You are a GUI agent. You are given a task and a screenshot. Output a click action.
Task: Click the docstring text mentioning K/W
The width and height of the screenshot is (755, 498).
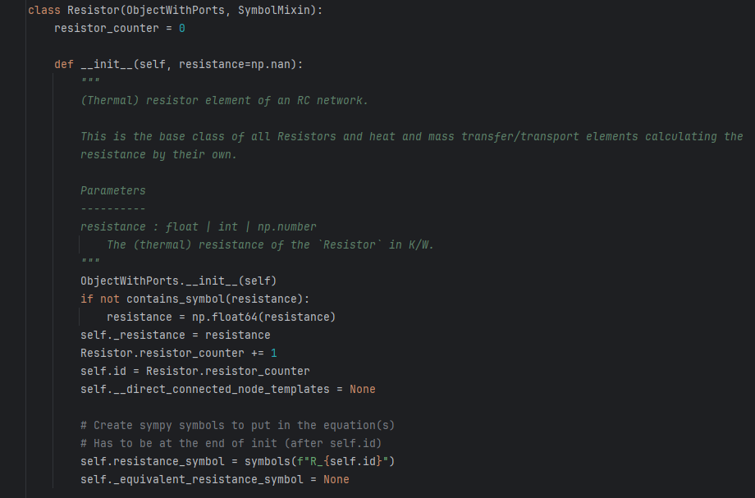pyautogui.click(x=270, y=244)
